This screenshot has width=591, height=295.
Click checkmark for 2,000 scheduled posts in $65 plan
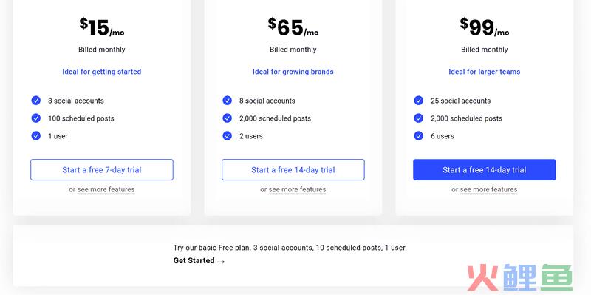pos(228,118)
